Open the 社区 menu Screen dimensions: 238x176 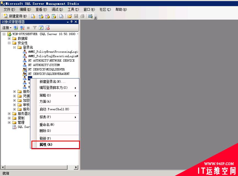[105, 10]
